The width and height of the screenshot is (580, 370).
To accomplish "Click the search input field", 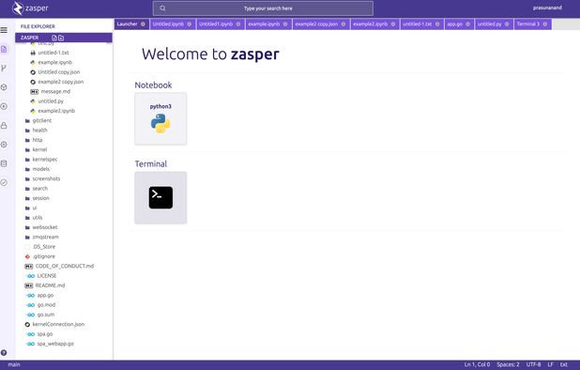I will click(263, 8).
